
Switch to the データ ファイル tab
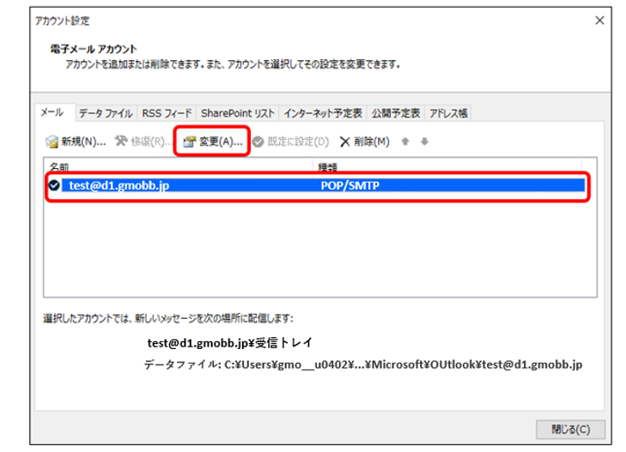click(106, 113)
